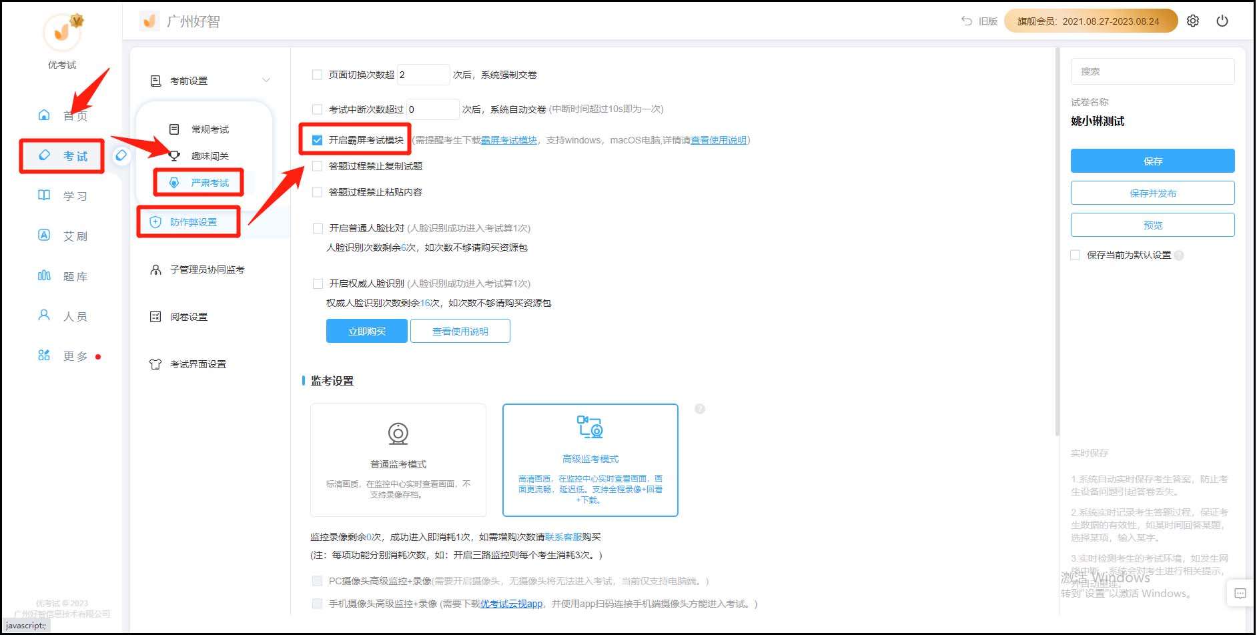Open the settings gear at top right
Image resolution: width=1257 pixels, height=637 pixels.
coord(1193,21)
